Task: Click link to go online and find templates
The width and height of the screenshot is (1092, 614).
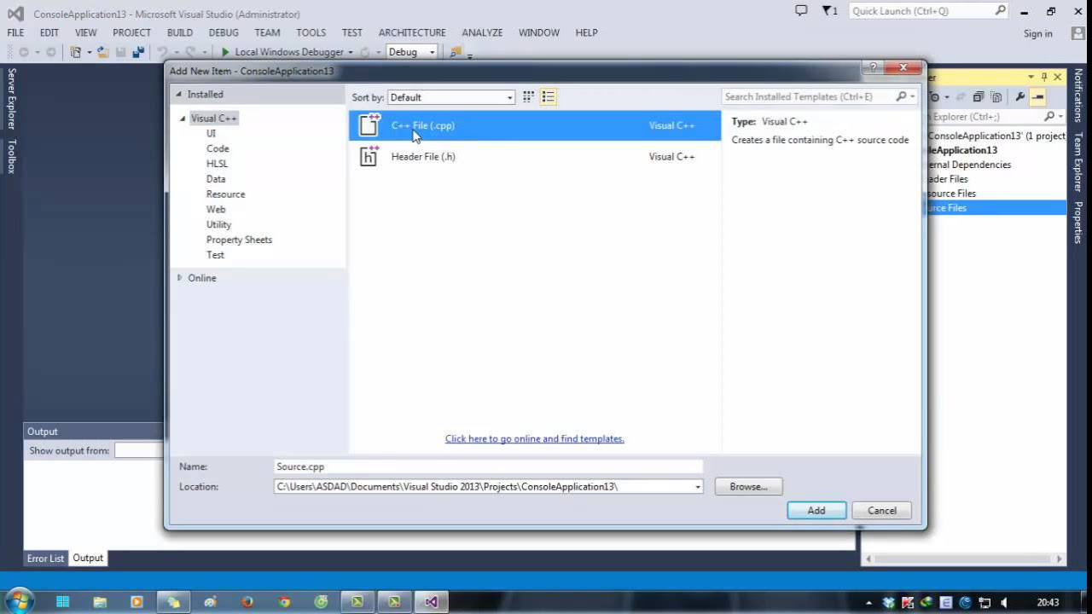Action: [535, 438]
